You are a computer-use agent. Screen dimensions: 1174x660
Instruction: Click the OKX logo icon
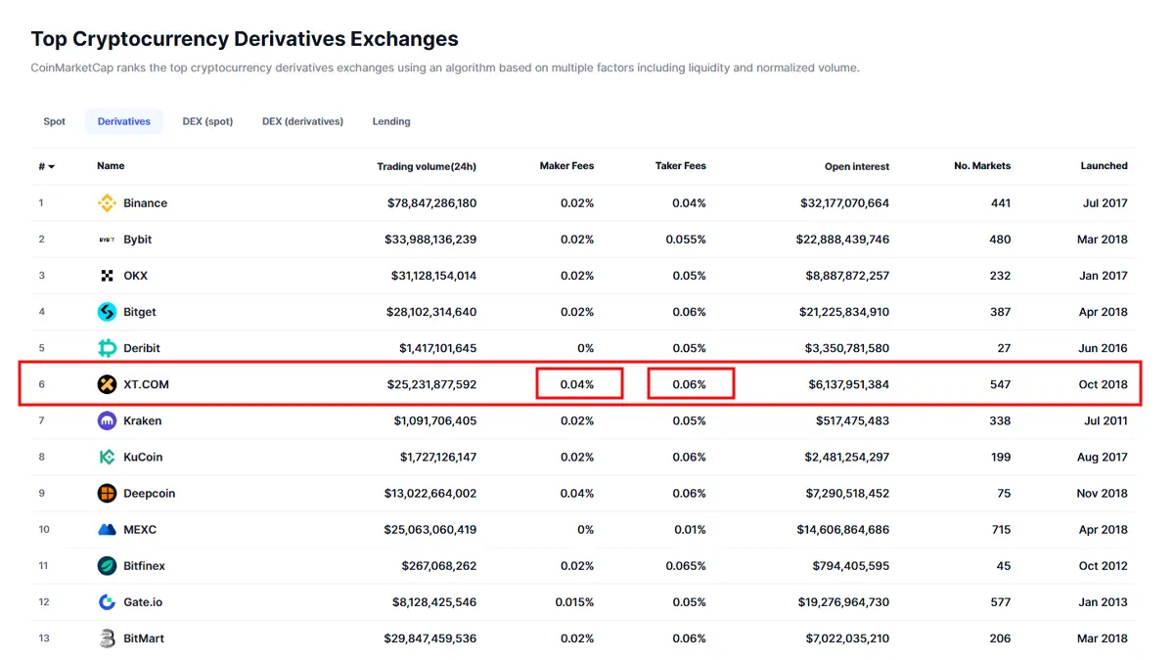coord(108,276)
